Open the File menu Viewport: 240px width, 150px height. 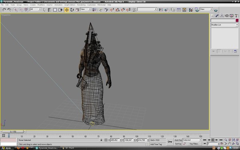[2, 5]
